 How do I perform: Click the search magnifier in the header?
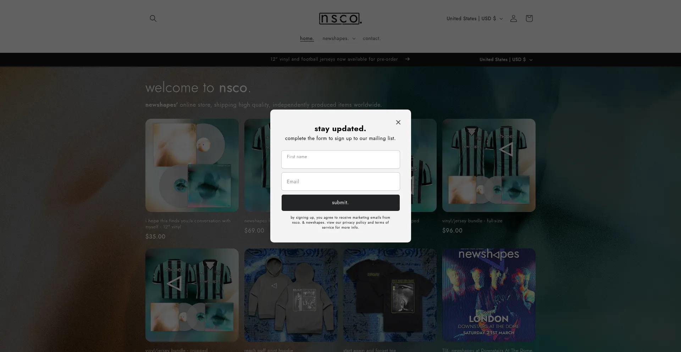(x=153, y=18)
